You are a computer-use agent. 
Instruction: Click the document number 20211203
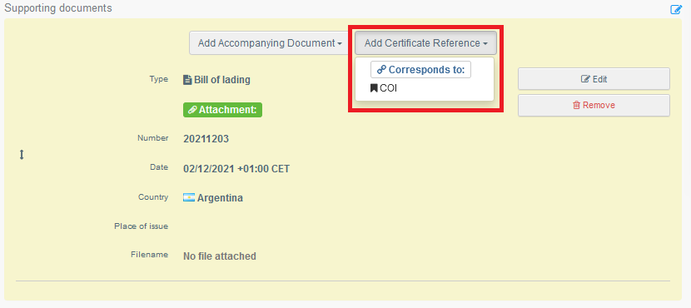206,139
